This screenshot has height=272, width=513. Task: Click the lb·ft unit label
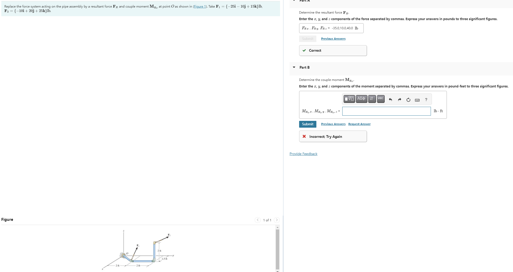pos(438,111)
